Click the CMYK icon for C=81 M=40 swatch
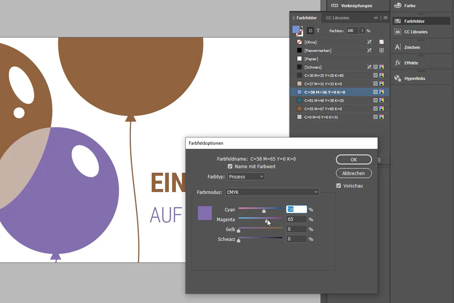Image resolution: width=454 pixels, height=303 pixels. (x=381, y=100)
